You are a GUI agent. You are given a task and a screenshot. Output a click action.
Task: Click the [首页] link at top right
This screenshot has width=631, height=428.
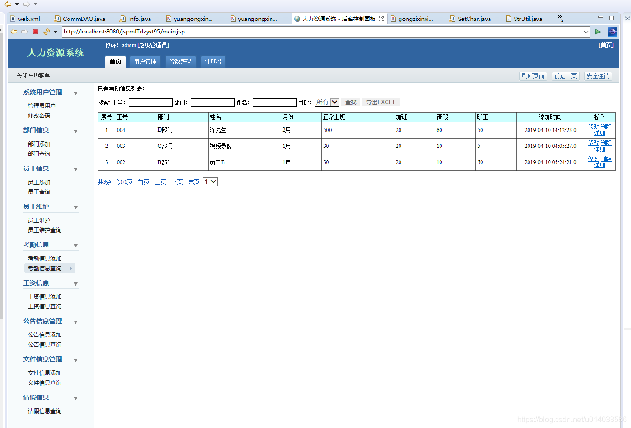click(606, 45)
